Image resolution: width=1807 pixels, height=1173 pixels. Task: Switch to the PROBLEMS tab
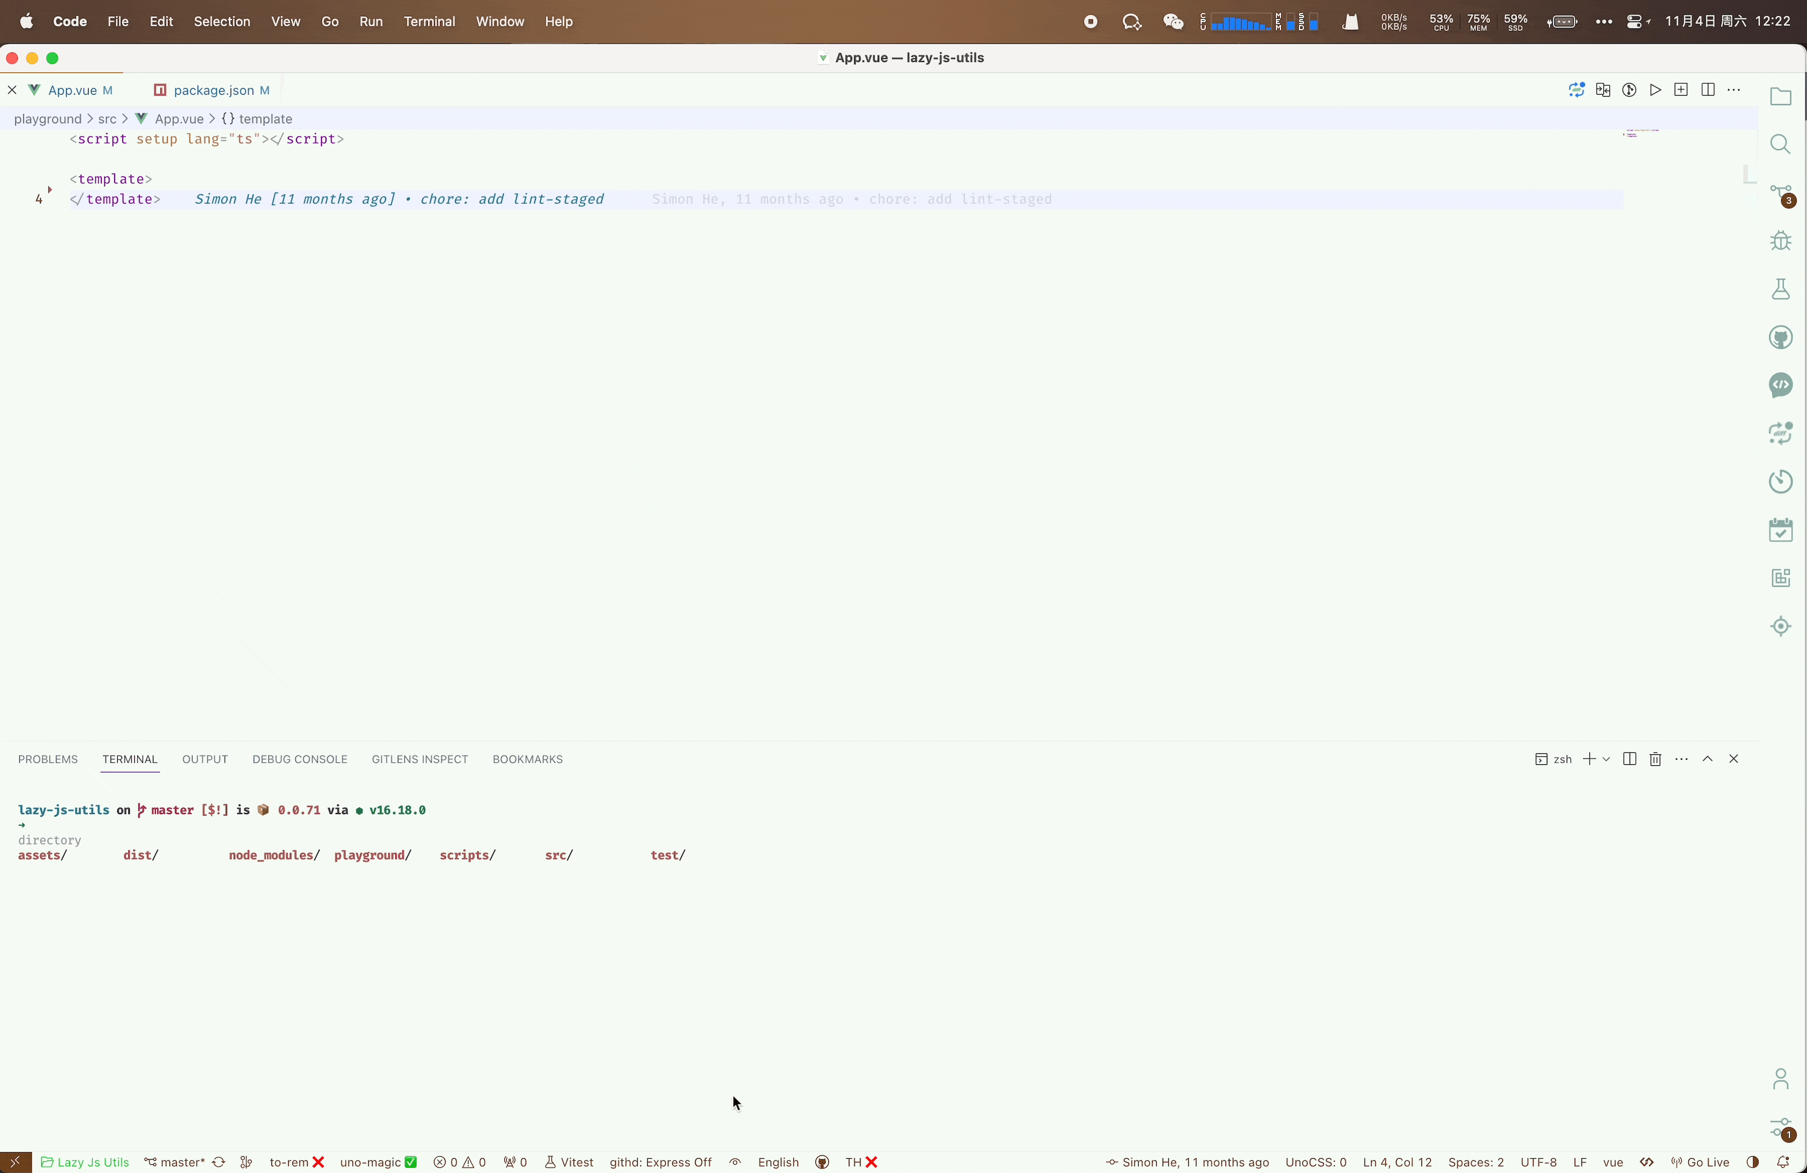pos(47,758)
